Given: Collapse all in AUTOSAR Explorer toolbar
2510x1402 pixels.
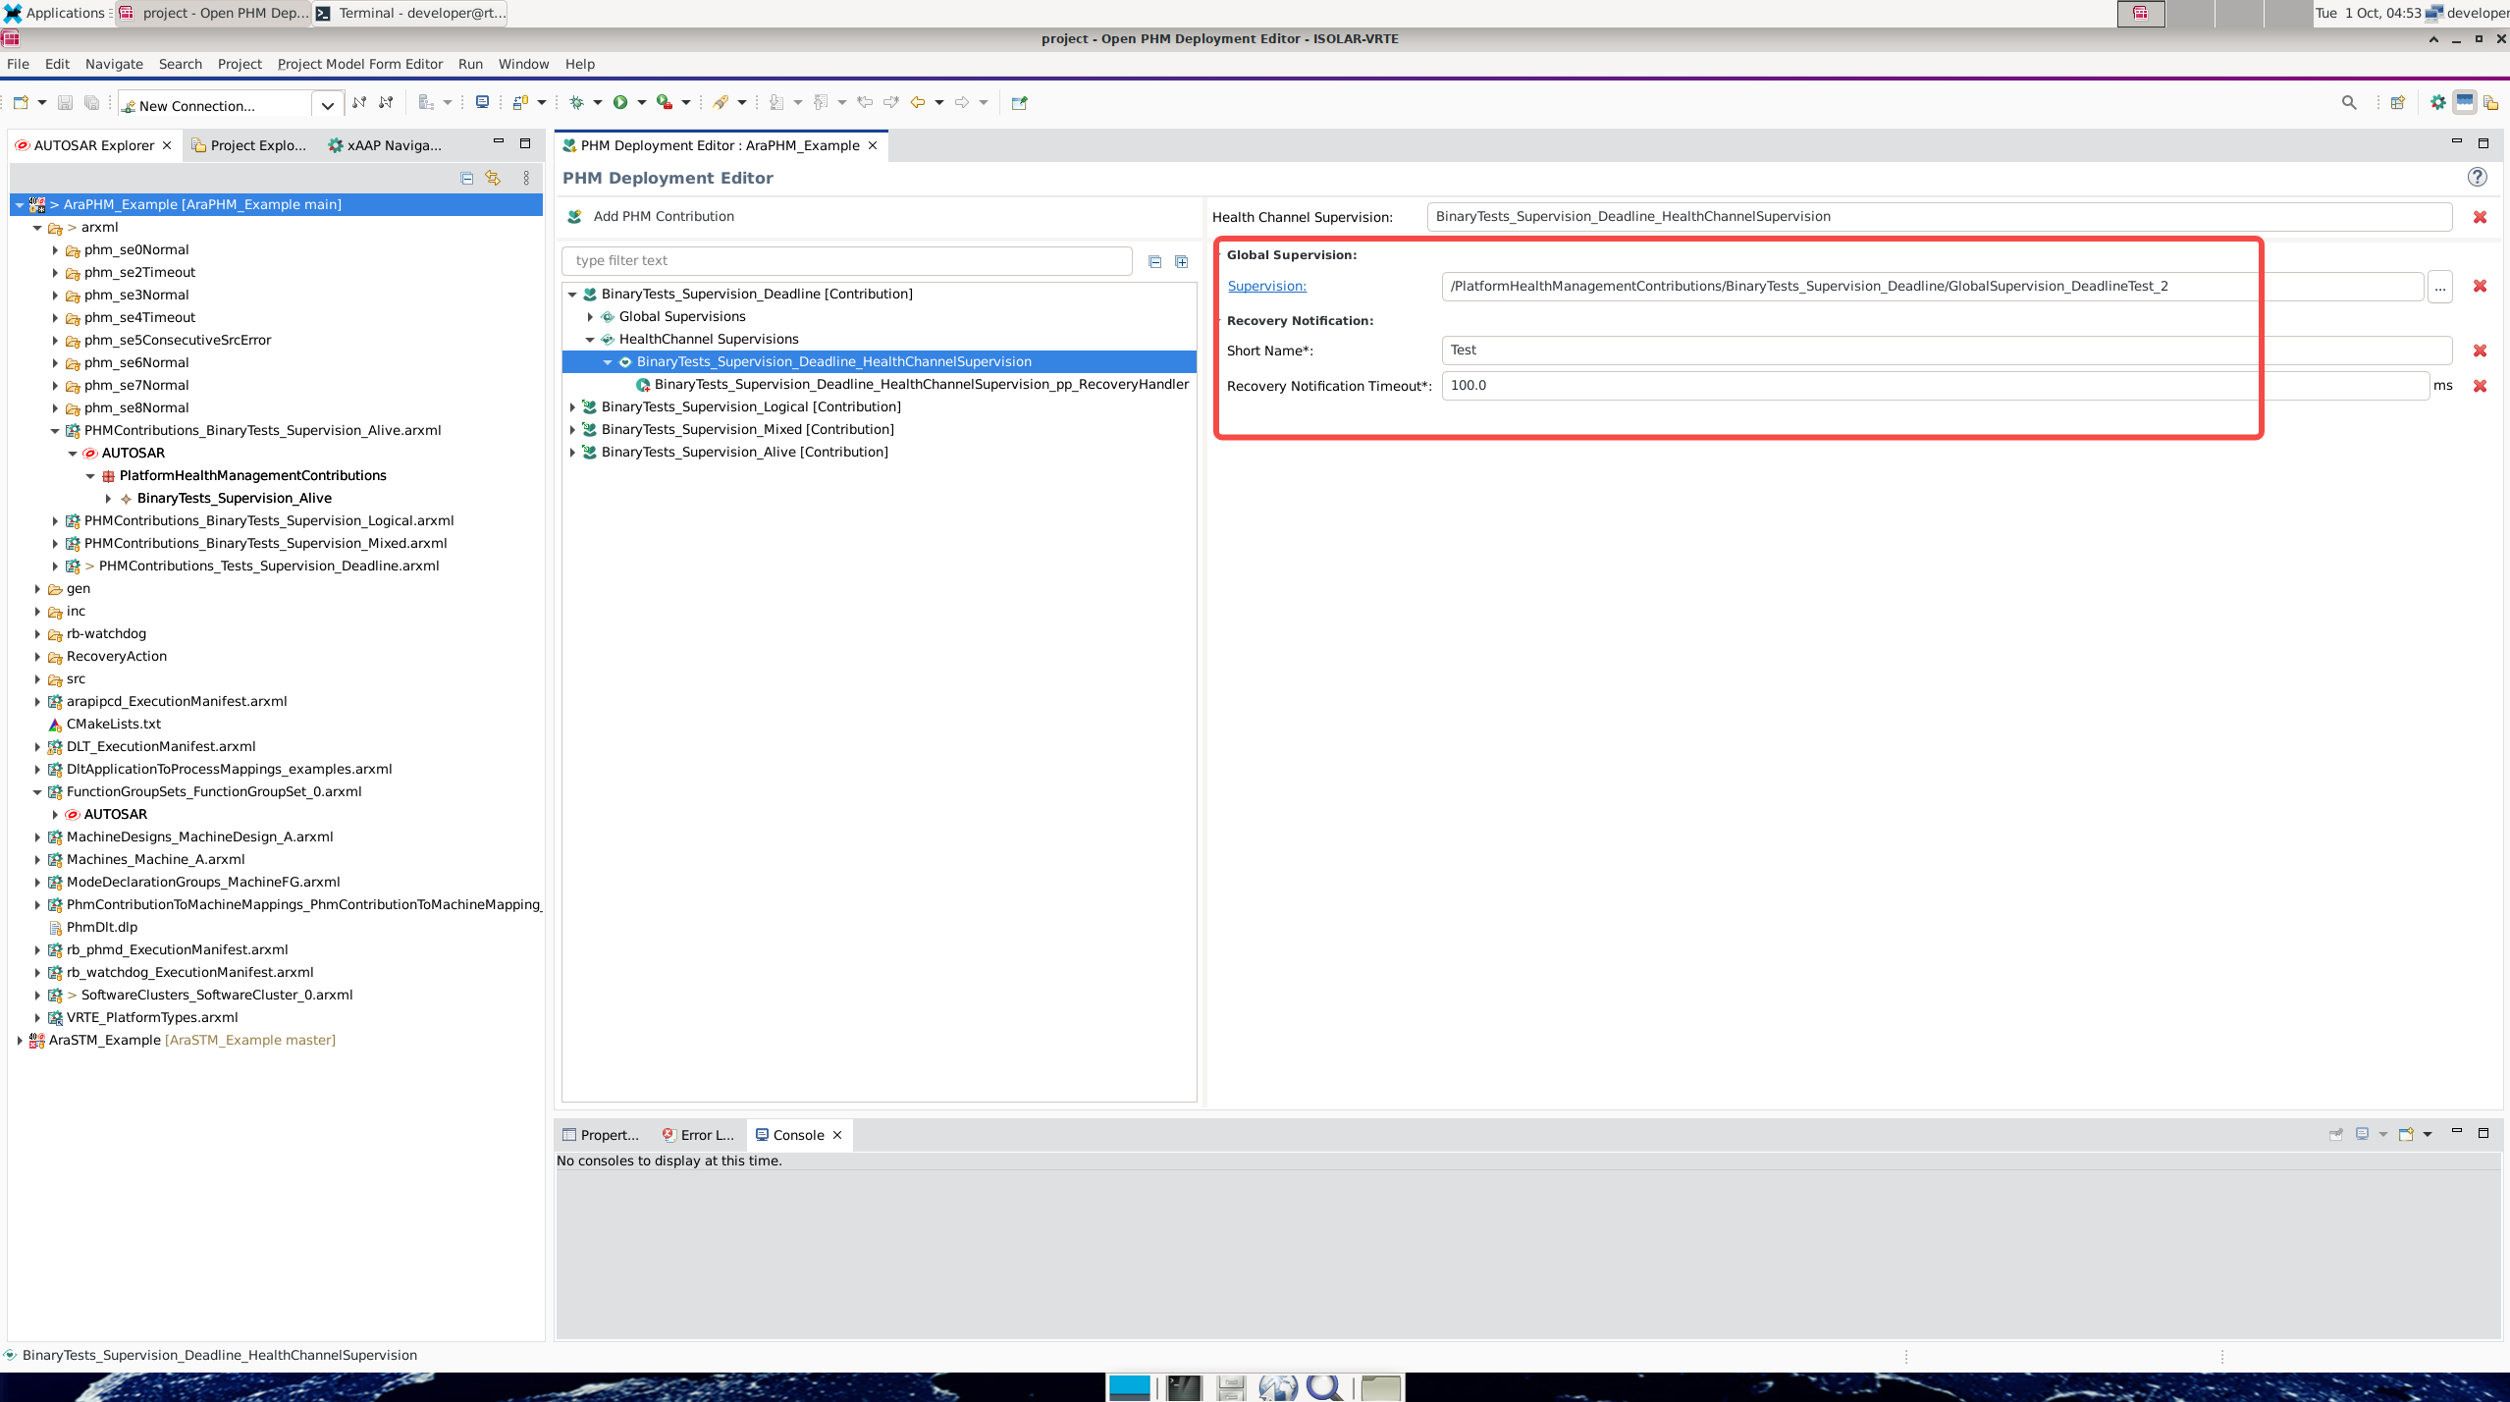Looking at the screenshot, I should 467,178.
